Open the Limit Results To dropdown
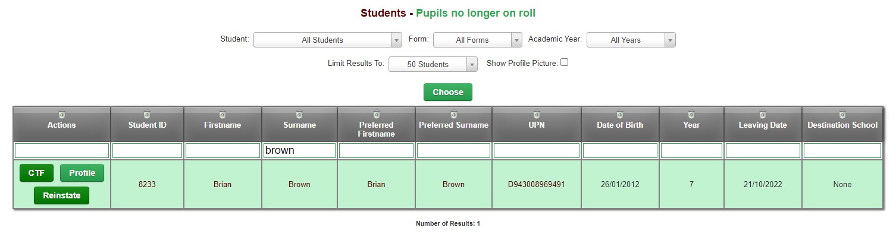Viewport: 896px width, 237px height. 433,64
